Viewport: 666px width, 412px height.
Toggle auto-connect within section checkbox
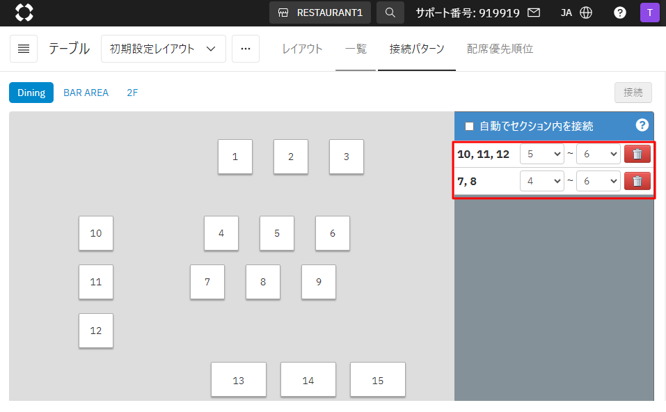469,126
